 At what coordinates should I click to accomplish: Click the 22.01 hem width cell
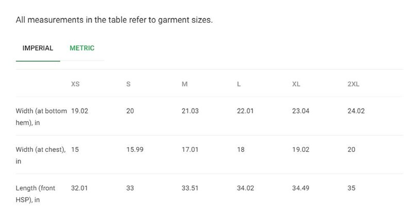pyautogui.click(x=245, y=111)
